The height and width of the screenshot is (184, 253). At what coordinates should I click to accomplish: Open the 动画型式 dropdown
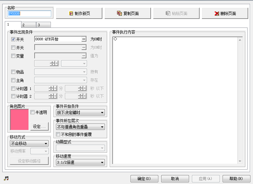click(80, 148)
